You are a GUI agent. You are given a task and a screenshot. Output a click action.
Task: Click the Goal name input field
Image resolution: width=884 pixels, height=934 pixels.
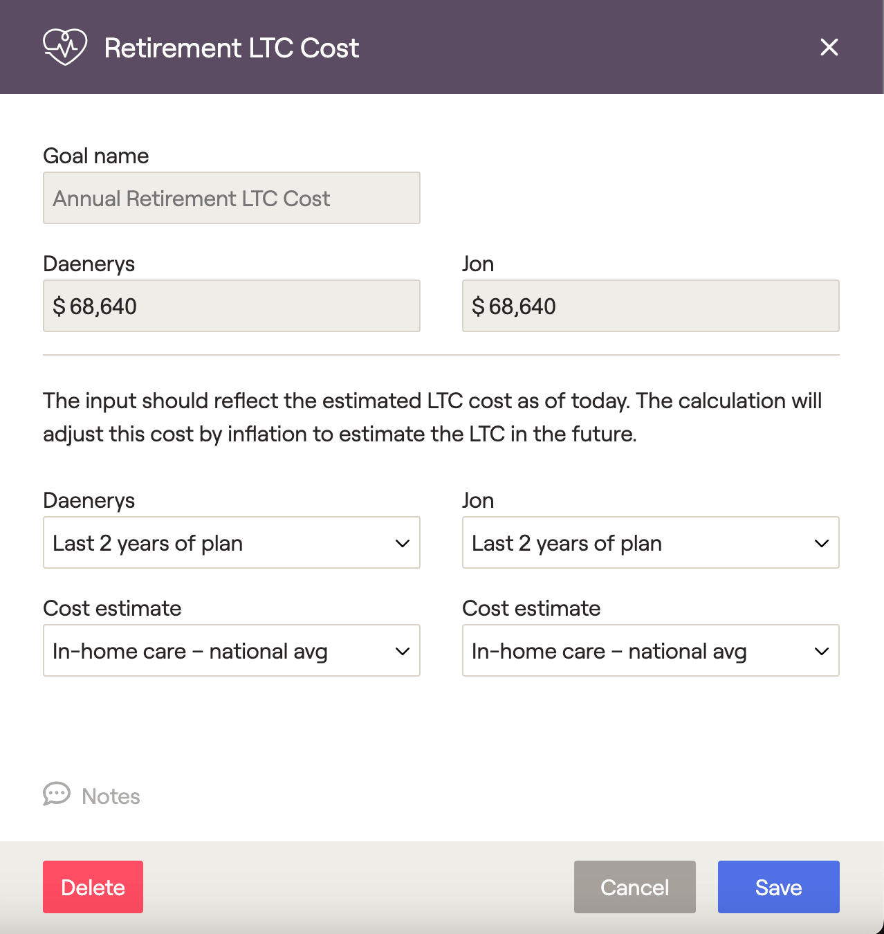coord(232,198)
